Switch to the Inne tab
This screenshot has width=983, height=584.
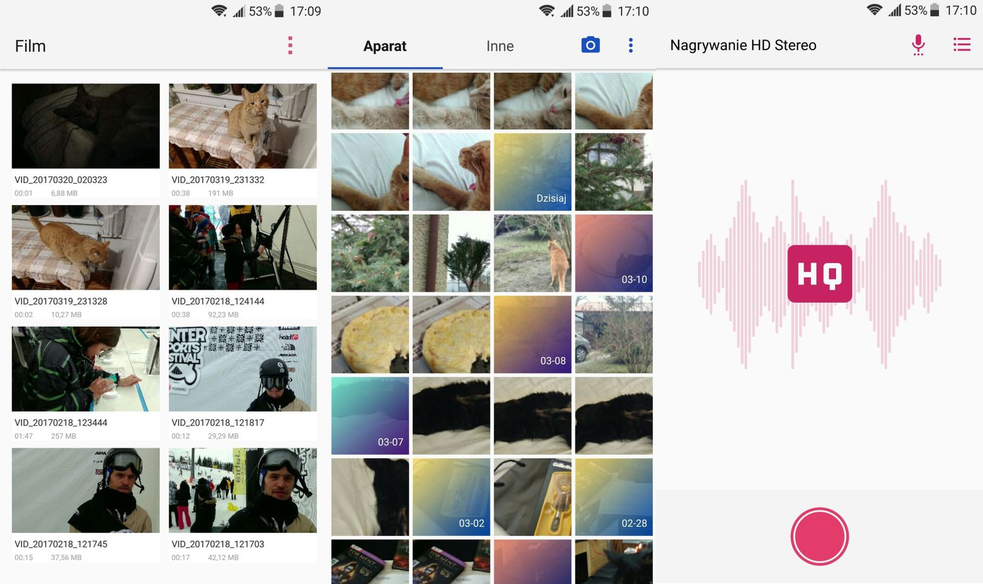(500, 46)
